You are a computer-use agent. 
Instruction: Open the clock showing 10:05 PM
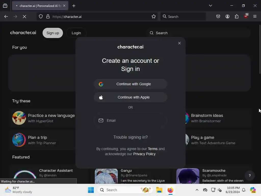(233, 190)
